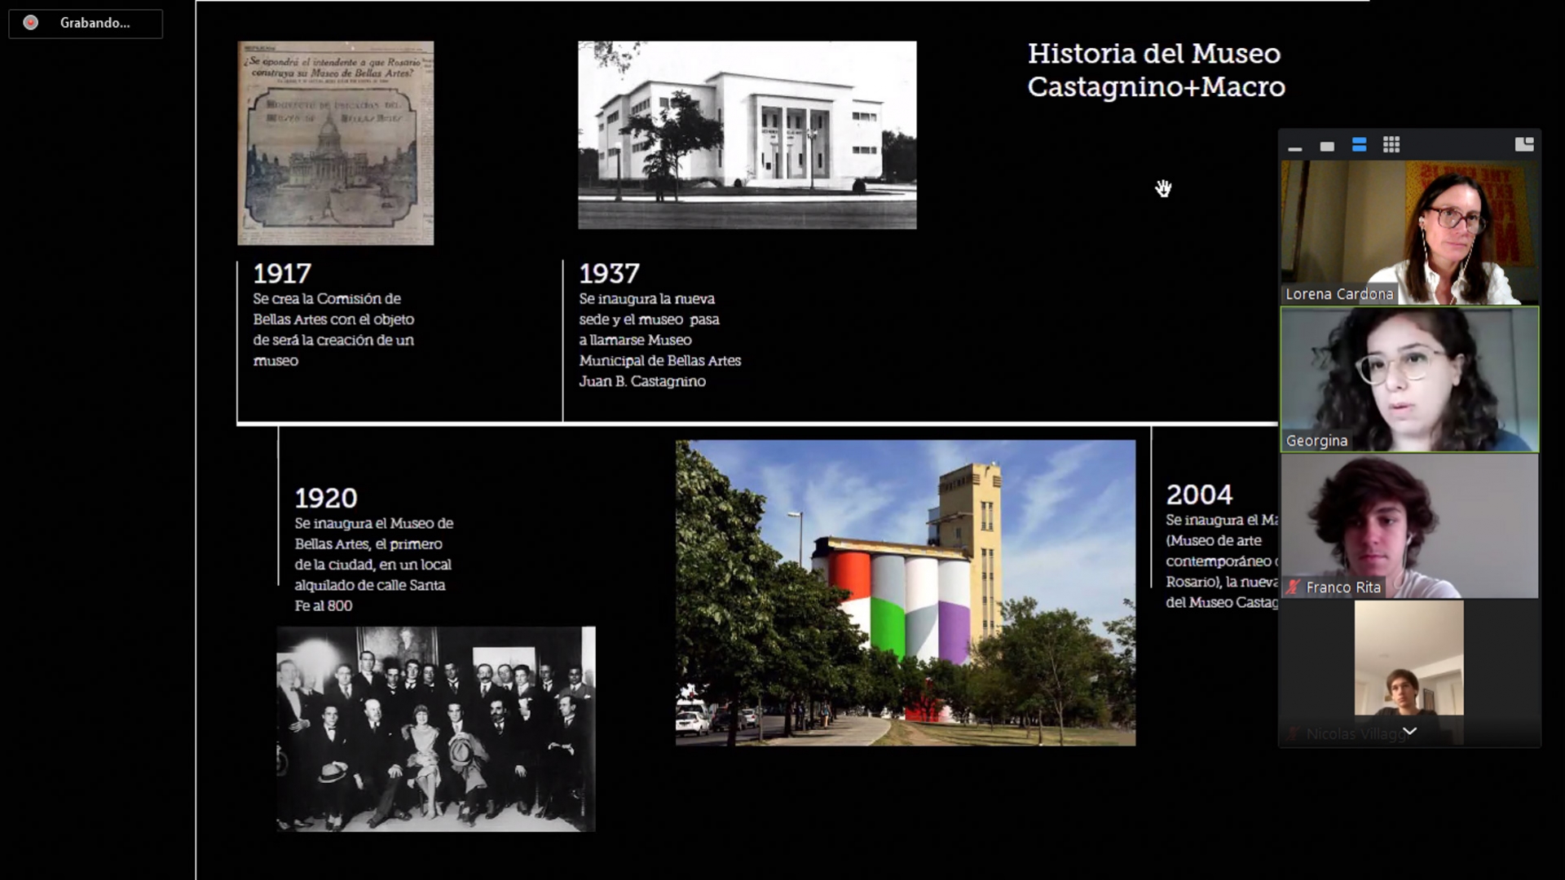The height and width of the screenshot is (880, 1565).
Task: Click the 'Georgina' name label
Action: [1316, 441]
